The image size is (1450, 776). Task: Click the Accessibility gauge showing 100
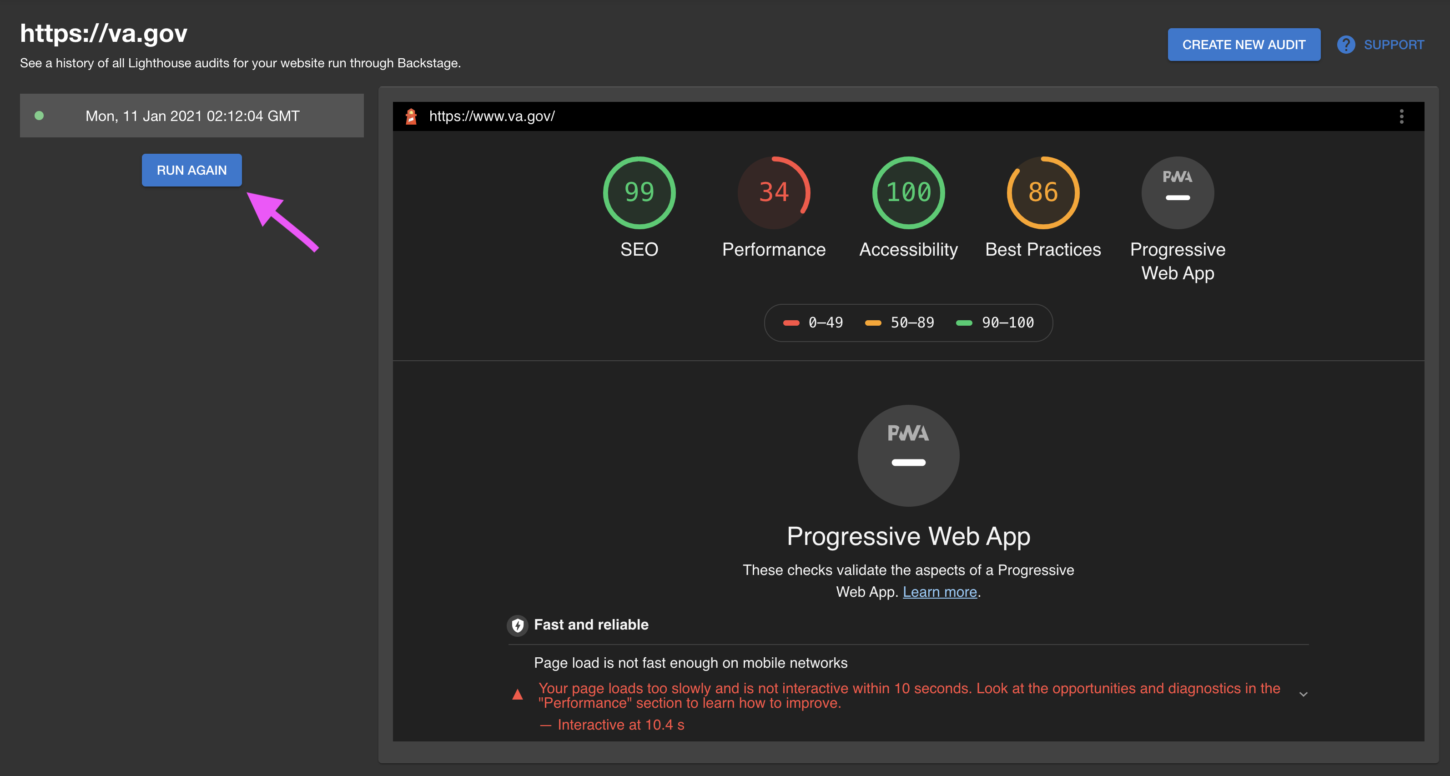coord(908,192)
